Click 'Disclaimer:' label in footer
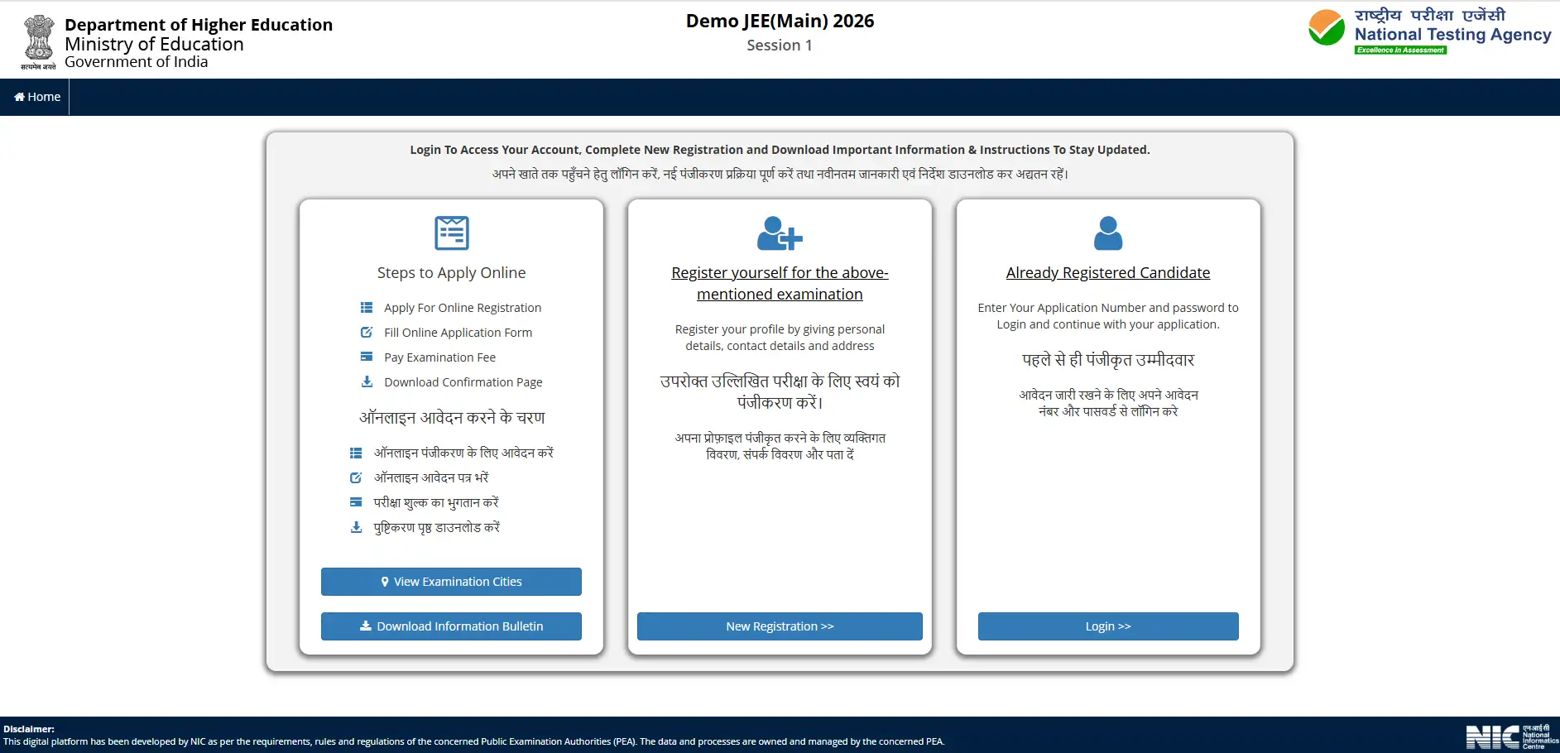 pyautogui.click(x=29, y=729)
